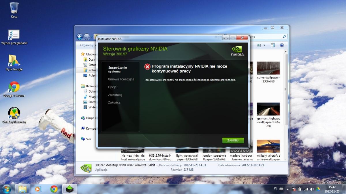This screenshot has height=194, width=346.
Task: Open Explorer help question mark icon
Action: (282, 45)
